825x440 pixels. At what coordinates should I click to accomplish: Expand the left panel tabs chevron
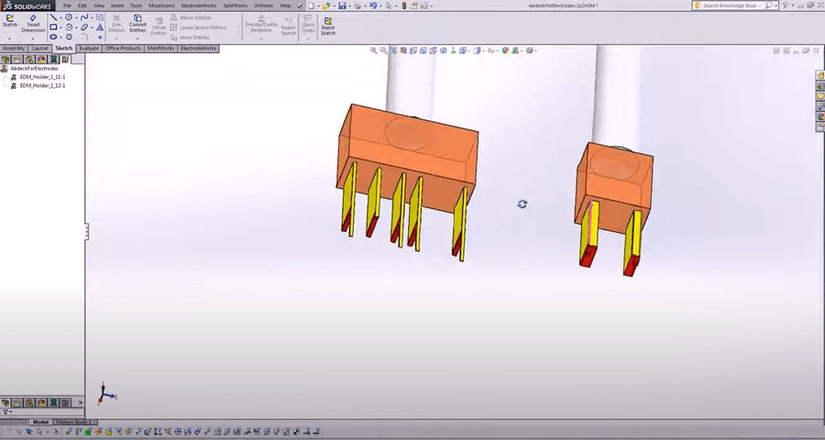click(x=80, y=402)
